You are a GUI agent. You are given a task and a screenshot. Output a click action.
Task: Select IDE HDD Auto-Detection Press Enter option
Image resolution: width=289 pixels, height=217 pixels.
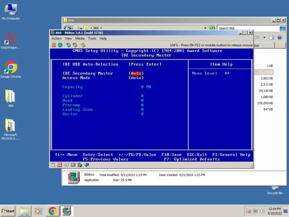[x=145, y=64]
